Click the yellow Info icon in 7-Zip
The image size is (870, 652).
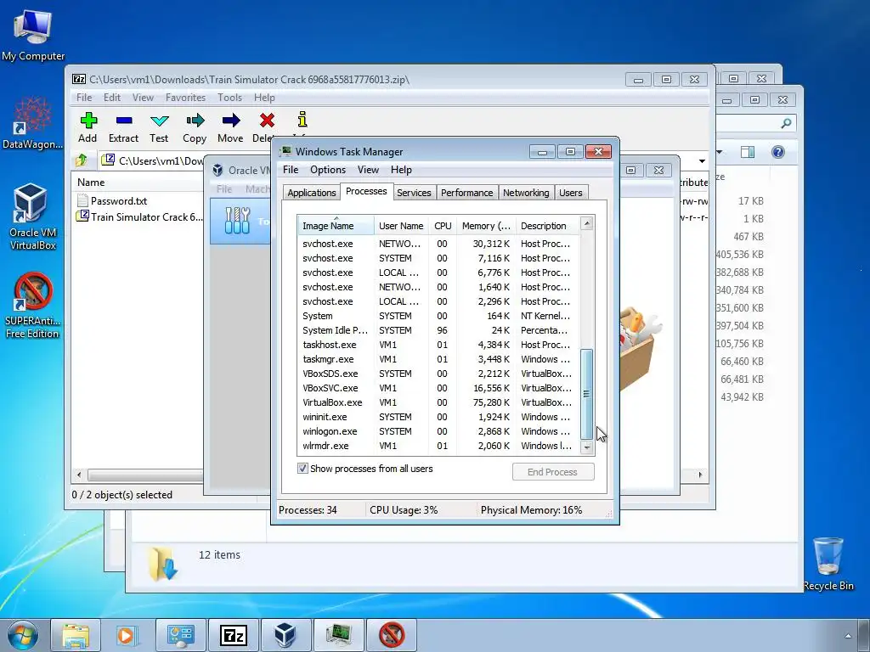click(x=302, y=121)
